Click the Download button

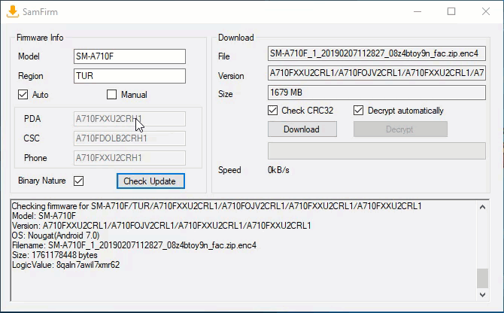point(302,129)
